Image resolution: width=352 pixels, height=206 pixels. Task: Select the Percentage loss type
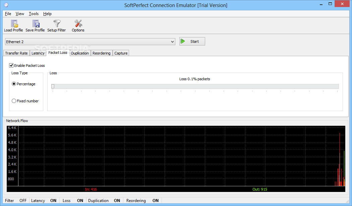[x=14, y=84]
